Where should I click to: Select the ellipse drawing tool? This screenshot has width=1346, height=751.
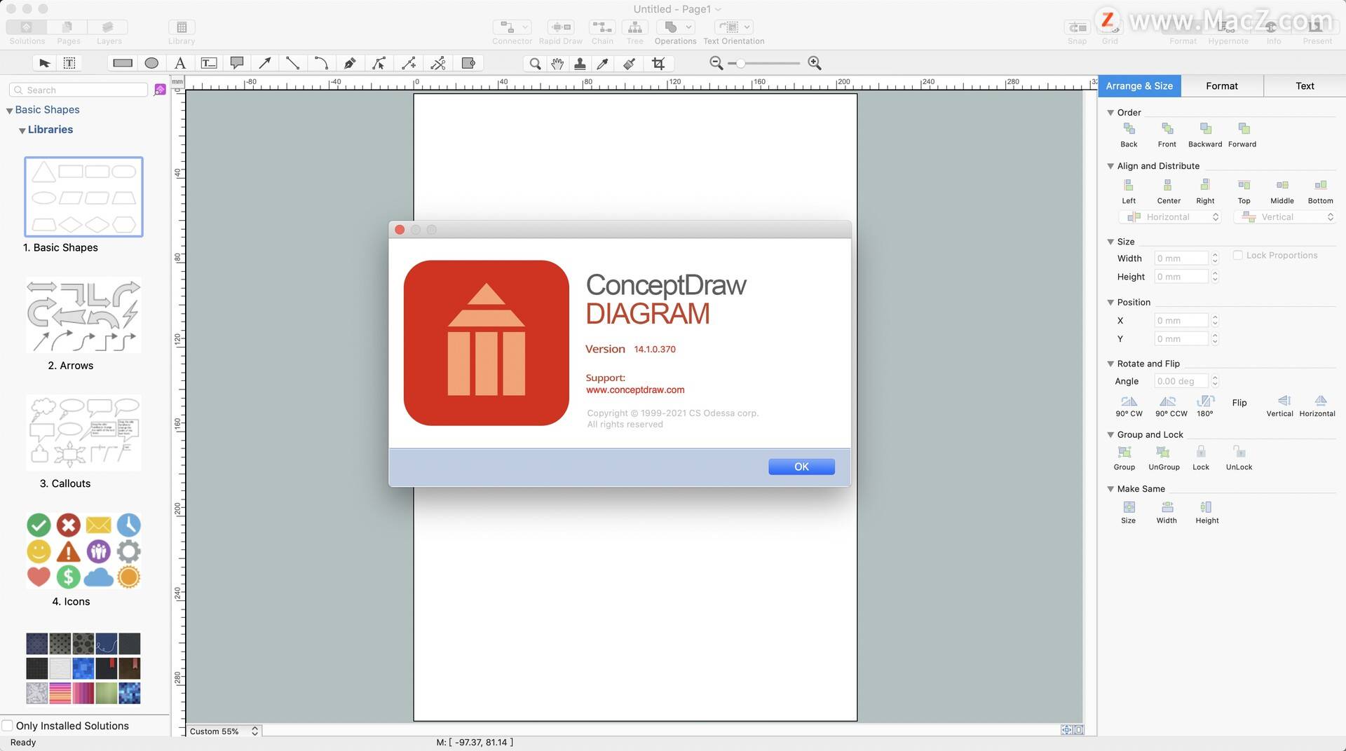[151, 63]
